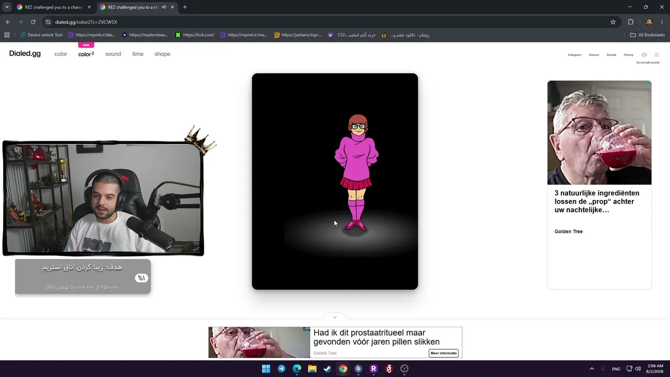Click the sidebar ad's drinking man image

[599, 132]
